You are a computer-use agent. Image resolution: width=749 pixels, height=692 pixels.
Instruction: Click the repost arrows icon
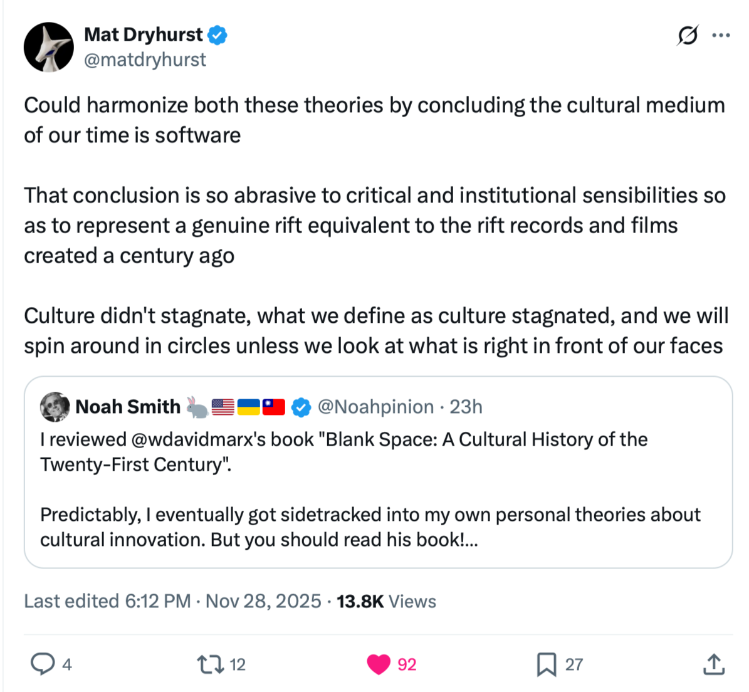coord(211,664)
